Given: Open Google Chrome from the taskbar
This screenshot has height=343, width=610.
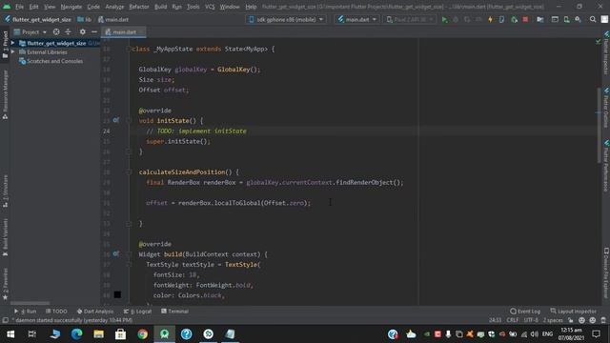Looking at the screenshot, I should [x=142, y=334].
